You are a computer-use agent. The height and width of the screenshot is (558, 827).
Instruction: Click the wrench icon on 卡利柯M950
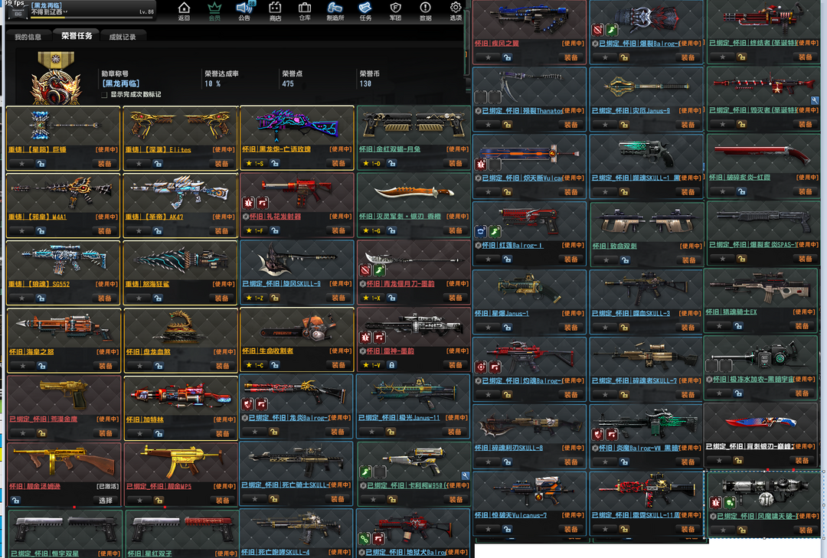tap(465, 475)
